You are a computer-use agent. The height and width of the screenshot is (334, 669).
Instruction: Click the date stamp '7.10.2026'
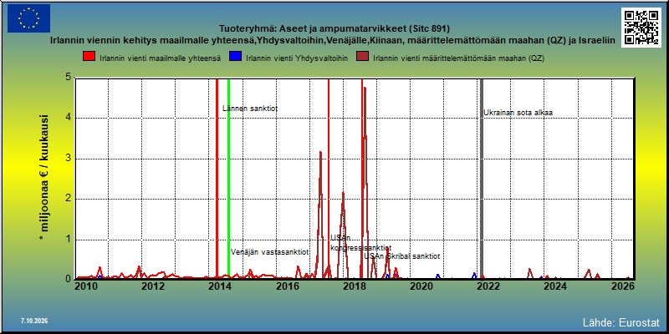(x=34, y=321)
